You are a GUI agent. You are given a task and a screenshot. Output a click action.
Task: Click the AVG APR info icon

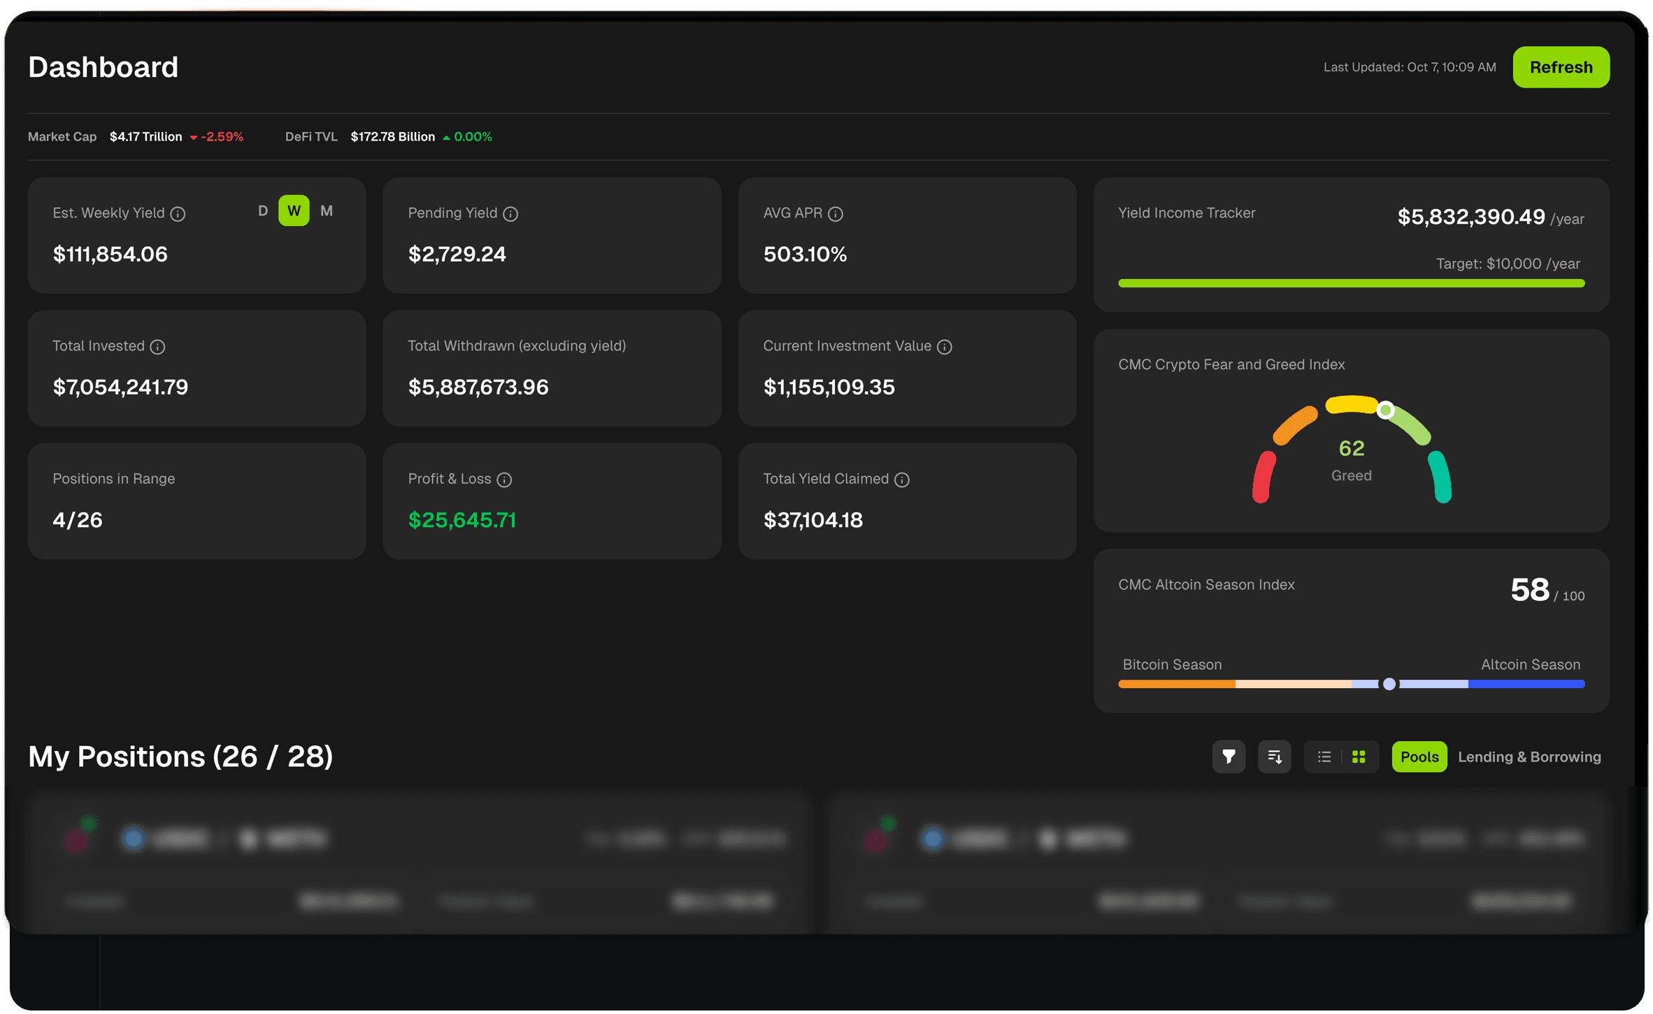836,214
